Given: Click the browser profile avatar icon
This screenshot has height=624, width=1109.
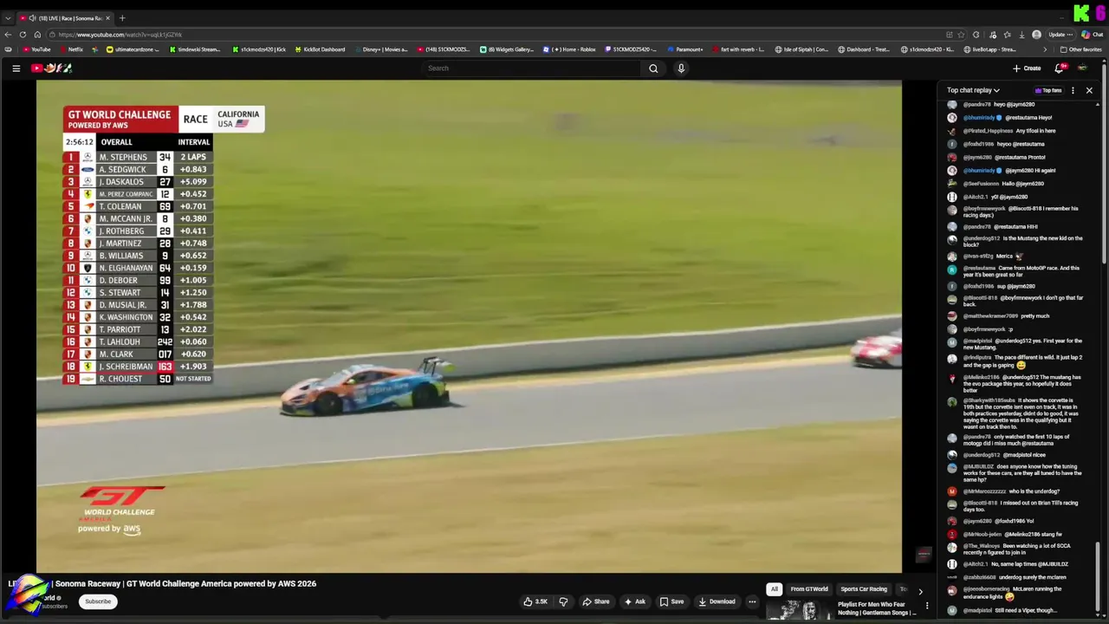Looking at the screenshot, I should click(1036, 35).
